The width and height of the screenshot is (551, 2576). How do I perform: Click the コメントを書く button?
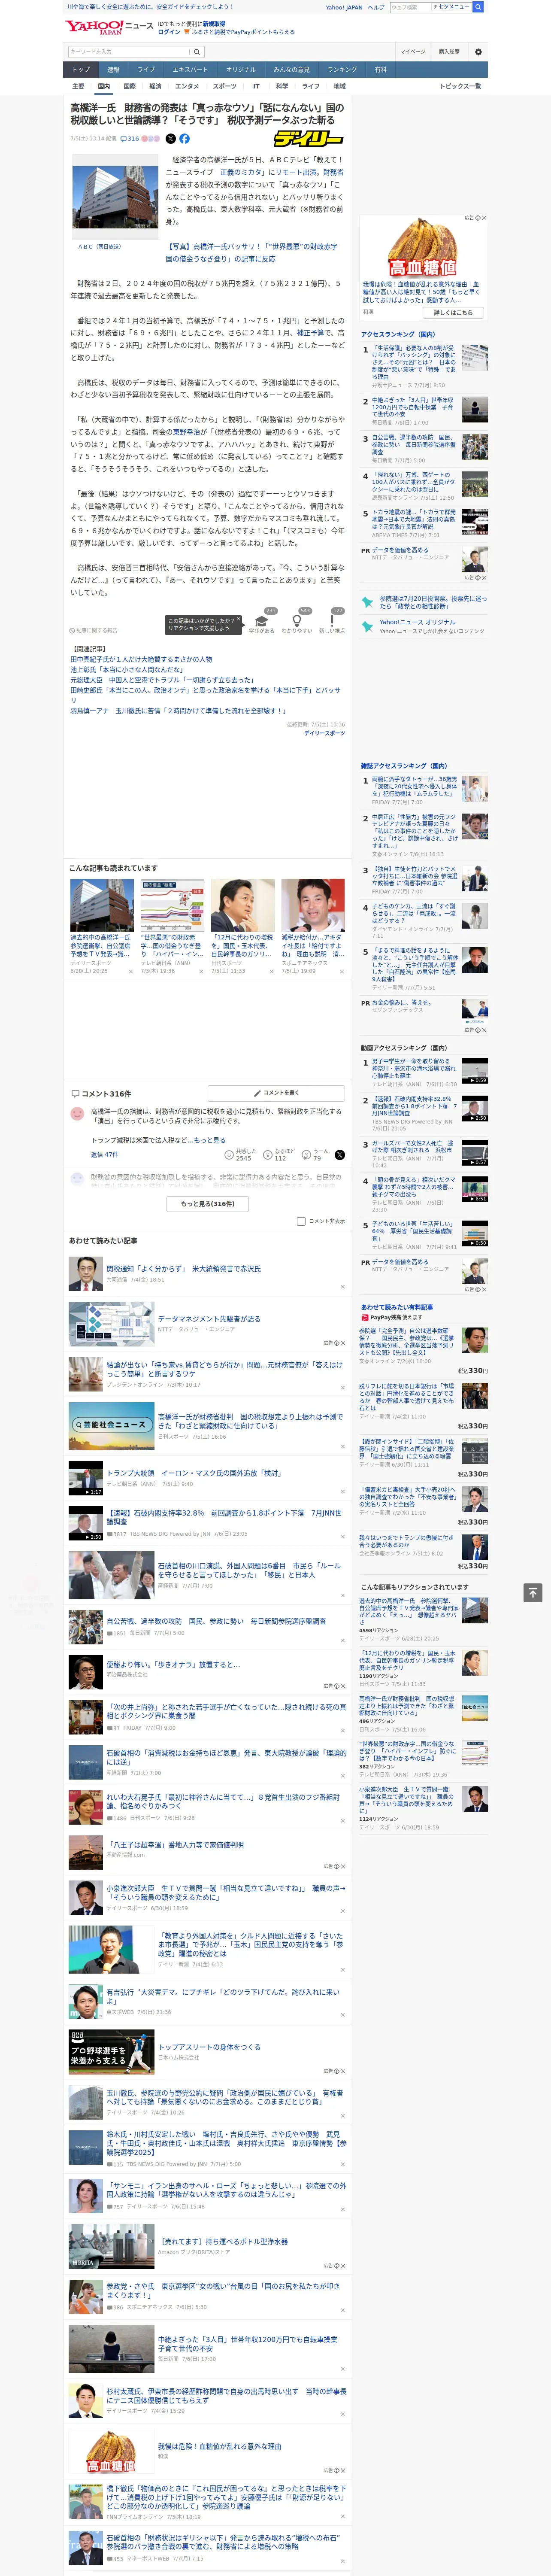pyautogui.click(x=277, y=1093)
